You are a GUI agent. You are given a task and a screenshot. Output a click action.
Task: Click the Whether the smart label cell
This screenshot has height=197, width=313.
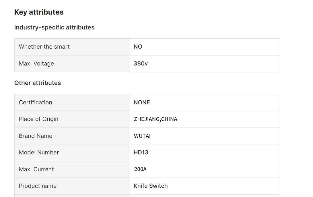[72, 47]
